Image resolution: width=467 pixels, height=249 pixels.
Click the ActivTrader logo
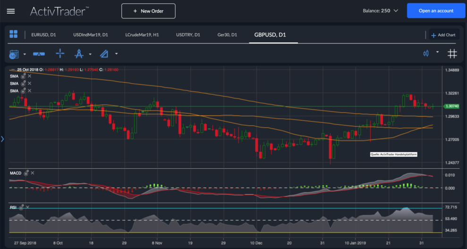(59, 11)
